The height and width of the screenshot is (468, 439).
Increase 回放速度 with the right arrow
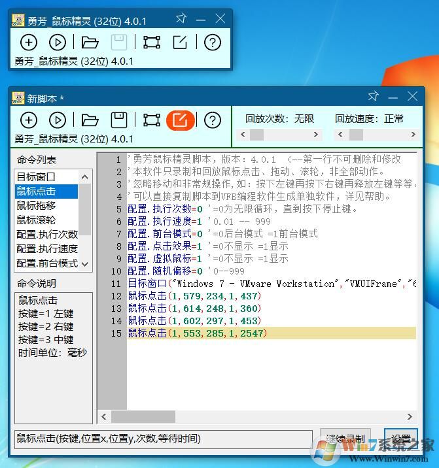(413, 135)
